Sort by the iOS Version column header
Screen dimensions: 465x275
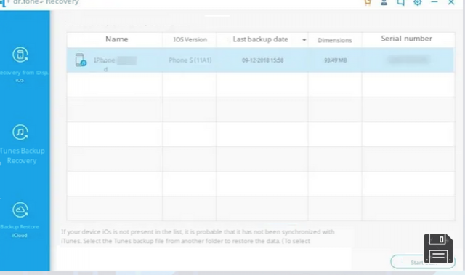pos(190,39)
